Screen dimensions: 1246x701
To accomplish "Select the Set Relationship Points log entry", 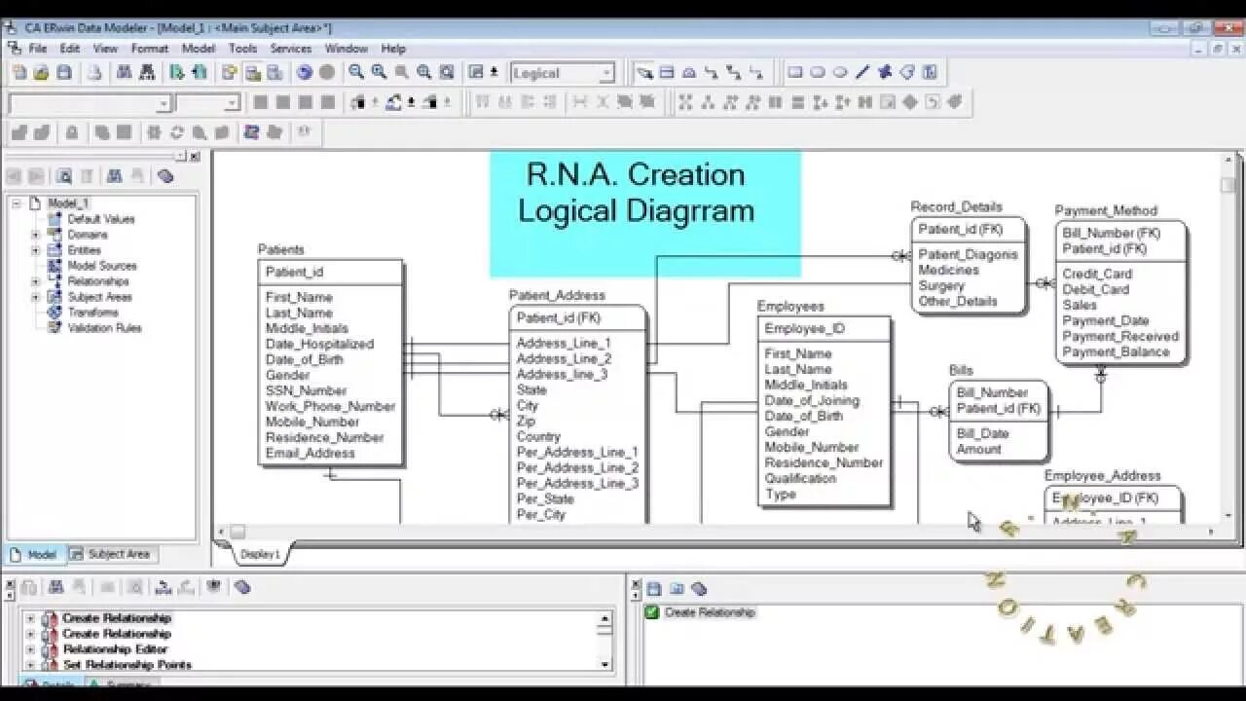I will pyautogui.click(x=128, y=665).
